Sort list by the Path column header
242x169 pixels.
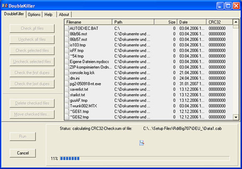click(133, 22)
